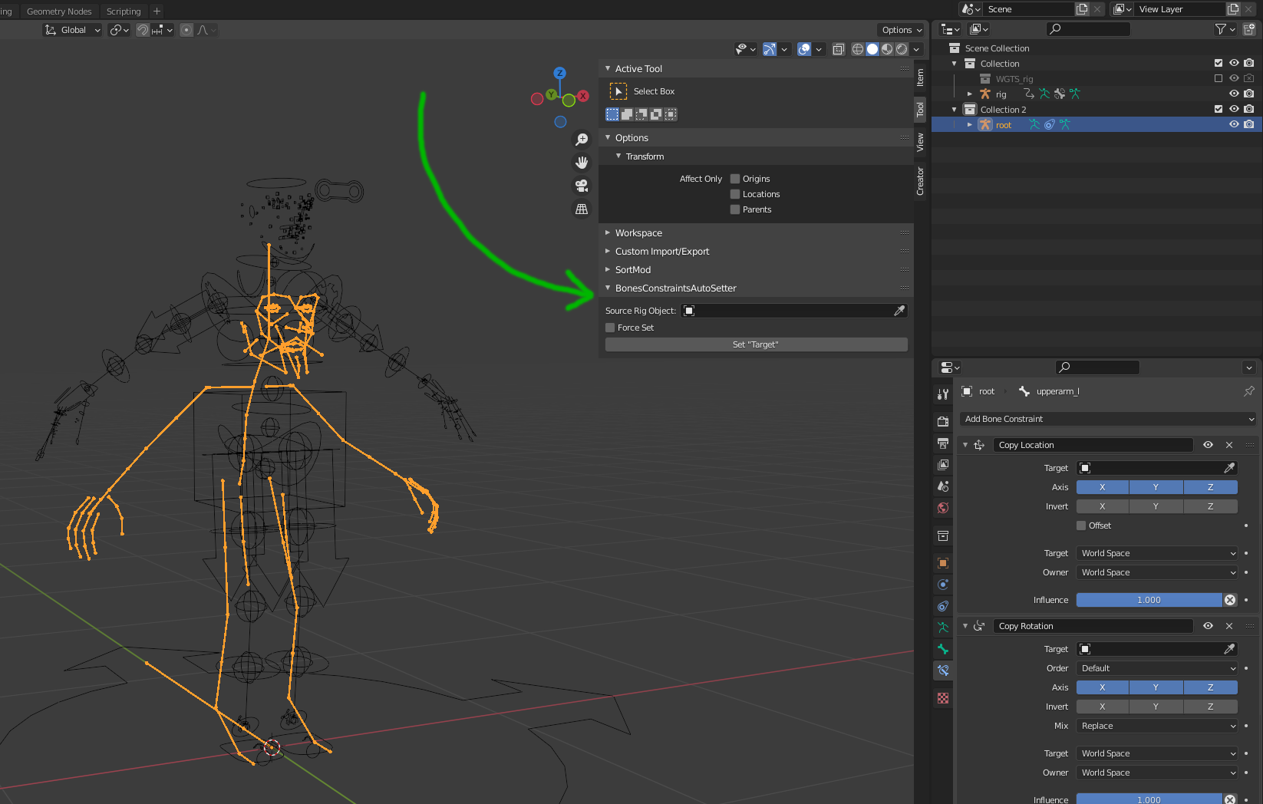This screenshot has height=804, width=1263.
Task: Select Material Preview shading mode
Action: [x=887, y=48]
